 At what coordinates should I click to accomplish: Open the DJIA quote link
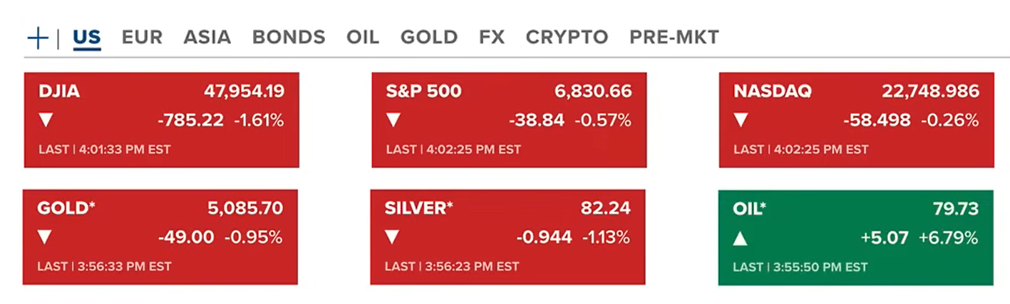coord(59,91)
